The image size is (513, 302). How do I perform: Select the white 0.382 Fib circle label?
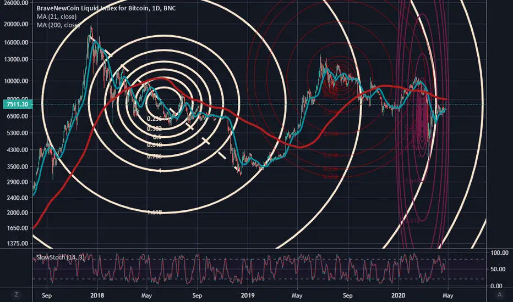154,128
